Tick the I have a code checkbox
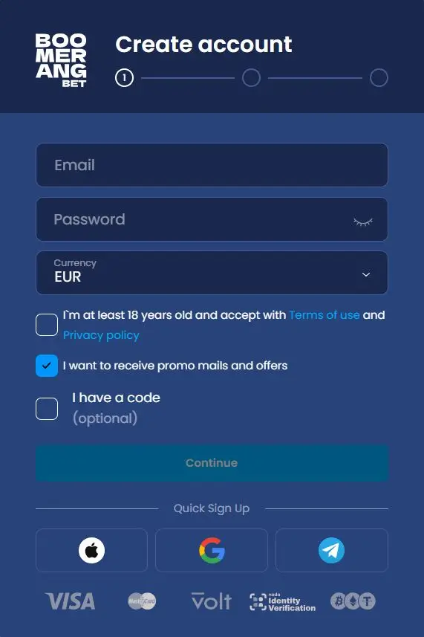 tap(47, 409)
